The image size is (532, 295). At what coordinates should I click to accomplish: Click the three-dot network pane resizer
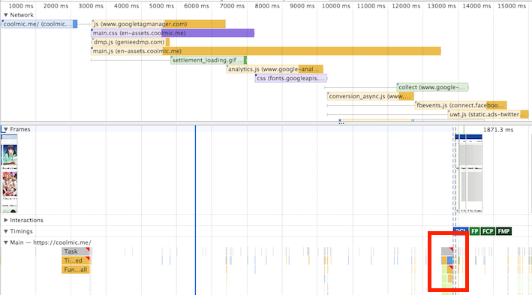click(x=341, y=123)
